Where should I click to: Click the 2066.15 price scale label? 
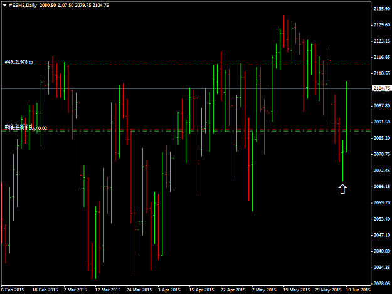click(x=382, y=187)
